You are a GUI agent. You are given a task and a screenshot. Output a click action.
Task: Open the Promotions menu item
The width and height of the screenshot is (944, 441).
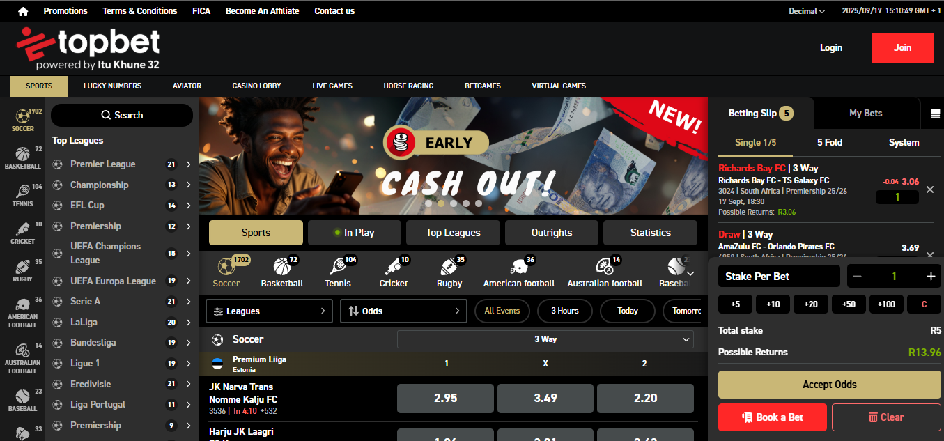65,11
